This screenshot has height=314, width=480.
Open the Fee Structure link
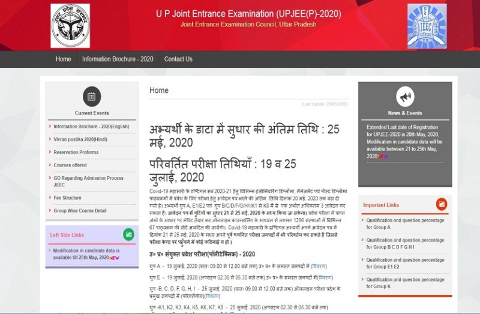(x=67, y=198)
